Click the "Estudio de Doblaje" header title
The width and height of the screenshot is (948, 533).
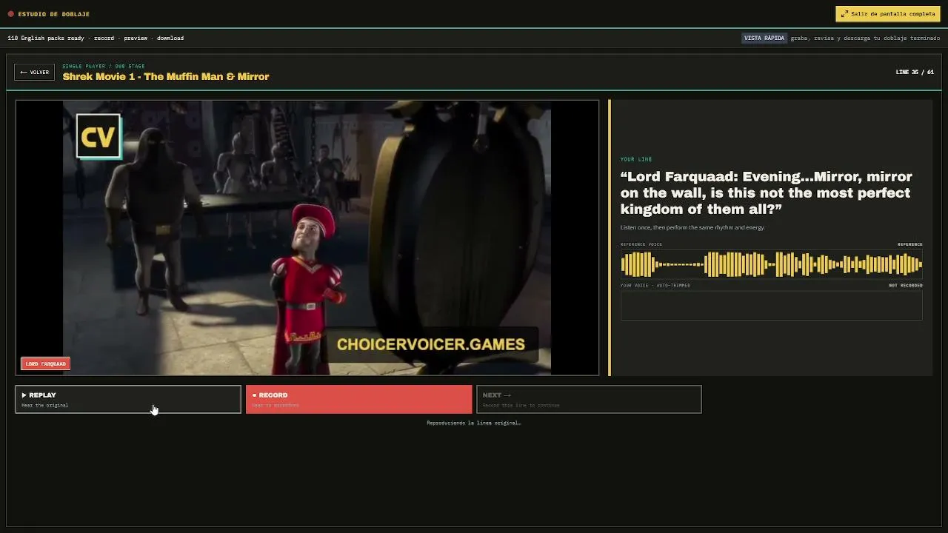tap(54, 14)
